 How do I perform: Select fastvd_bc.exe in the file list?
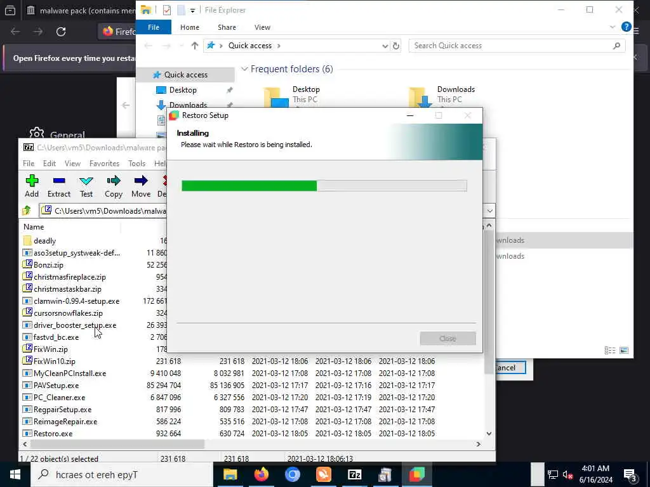[56, 337]
